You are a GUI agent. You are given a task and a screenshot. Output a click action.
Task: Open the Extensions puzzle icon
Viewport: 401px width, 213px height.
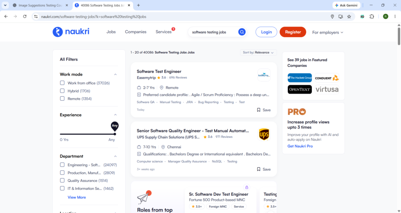372,16
